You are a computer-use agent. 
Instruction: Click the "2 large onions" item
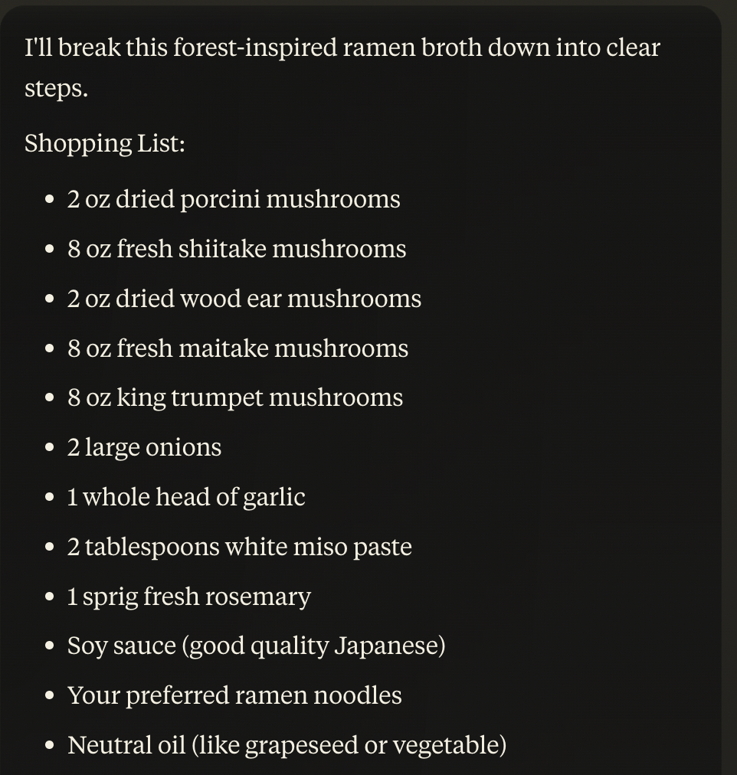[x=144, y=447]
